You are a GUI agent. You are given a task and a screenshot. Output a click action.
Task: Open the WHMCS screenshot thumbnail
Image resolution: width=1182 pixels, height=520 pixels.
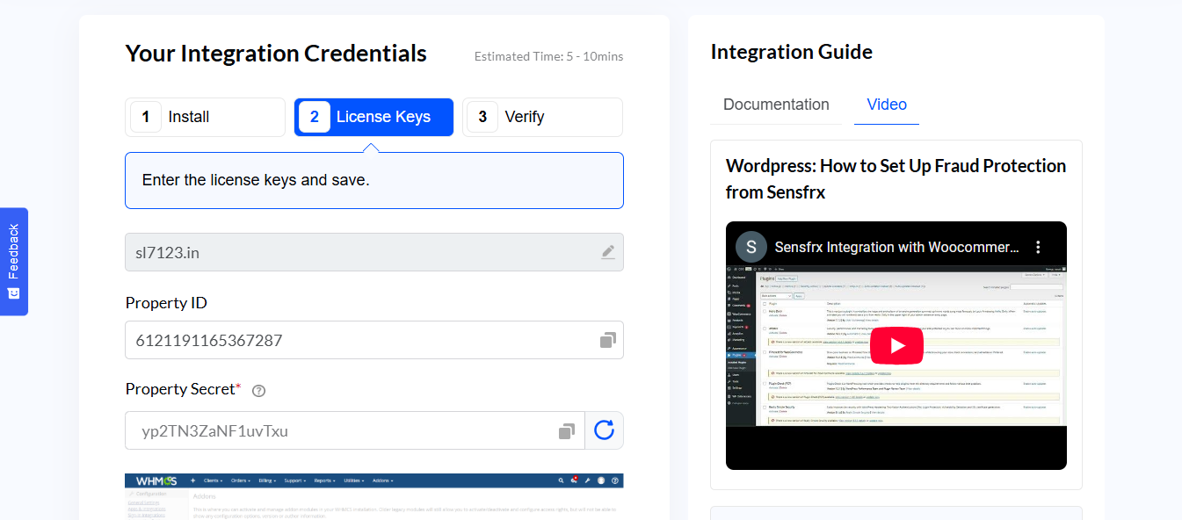point(374,496)
